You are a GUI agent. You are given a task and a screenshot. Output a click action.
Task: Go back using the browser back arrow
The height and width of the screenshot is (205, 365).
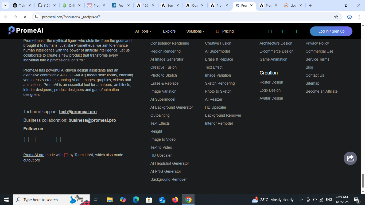click(6, 17)
